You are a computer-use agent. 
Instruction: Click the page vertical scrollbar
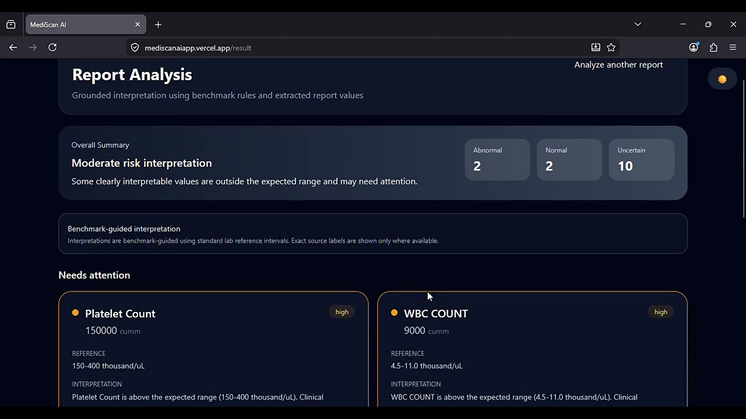(x=743, y=145)
